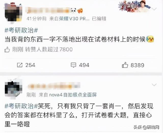The image size is (163, 133).
Task: Tap the small thumbs-up beside 转赞人数超过7800
Action: click(x=7, y=50)
